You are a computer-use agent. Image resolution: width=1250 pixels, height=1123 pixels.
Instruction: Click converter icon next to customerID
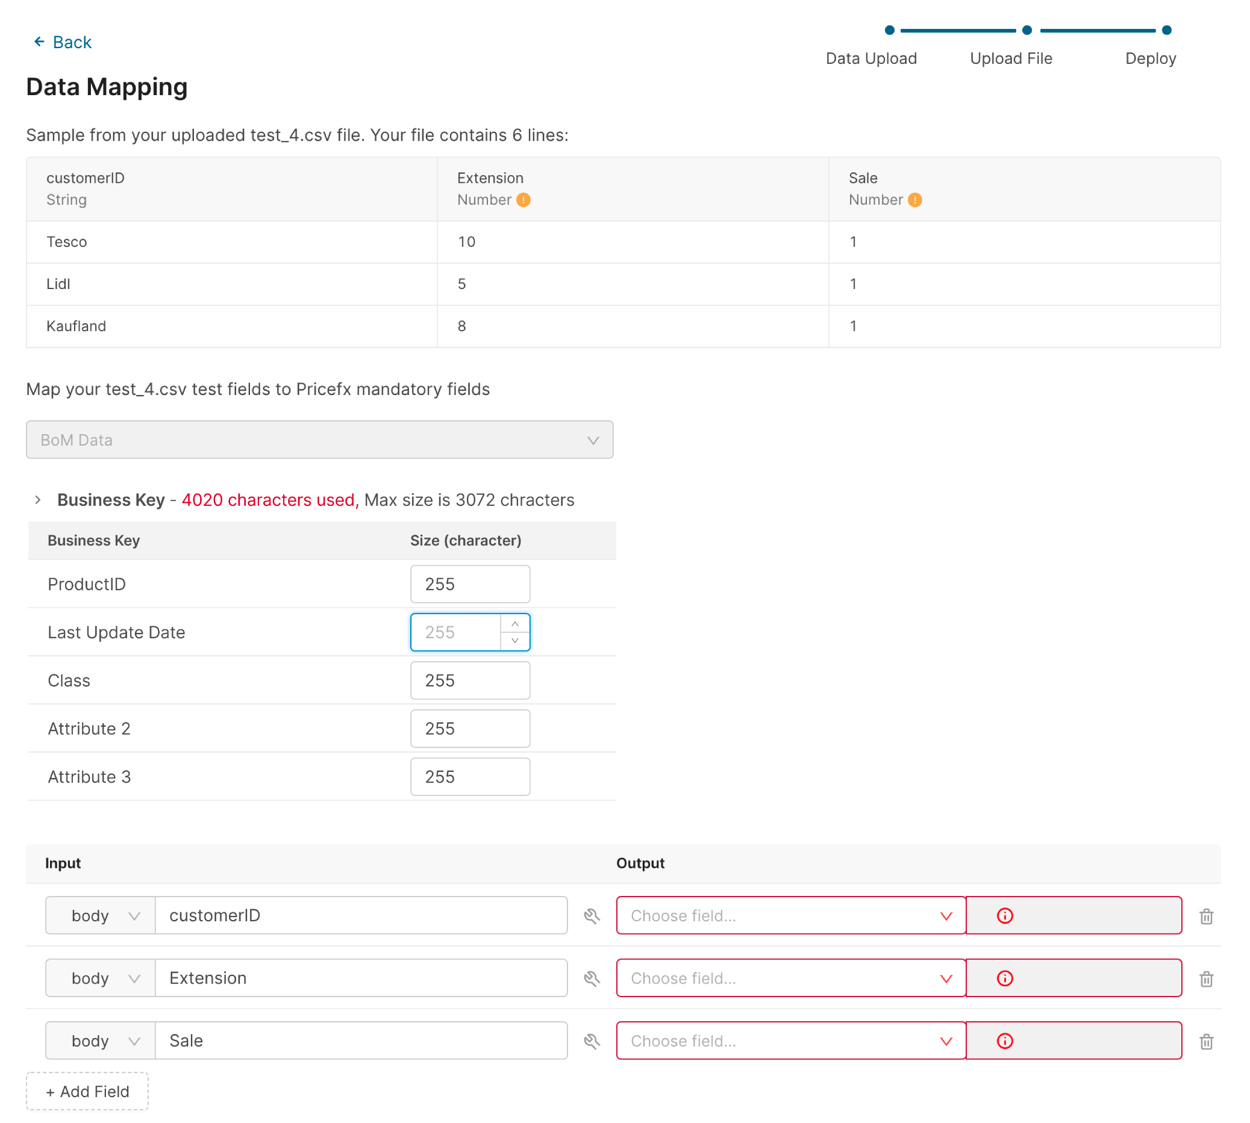tap(592, 916)
